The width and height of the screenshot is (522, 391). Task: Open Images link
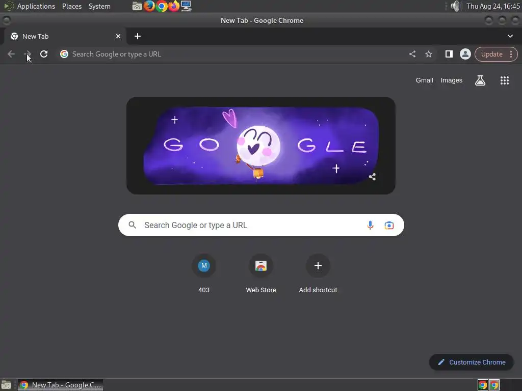(x=452, y=80)
